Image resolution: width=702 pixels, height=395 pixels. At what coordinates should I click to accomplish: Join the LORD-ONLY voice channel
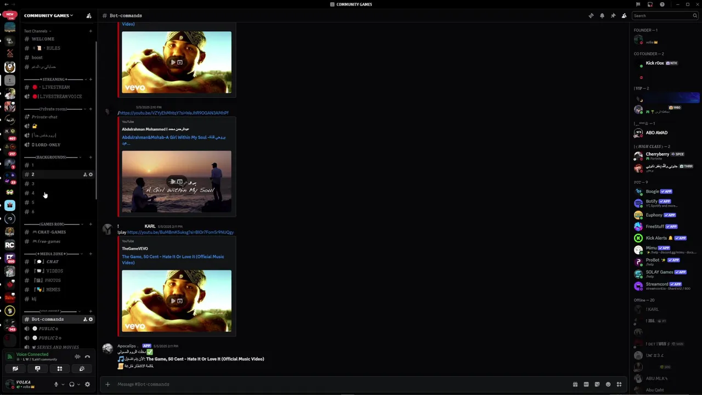[59, 145]
